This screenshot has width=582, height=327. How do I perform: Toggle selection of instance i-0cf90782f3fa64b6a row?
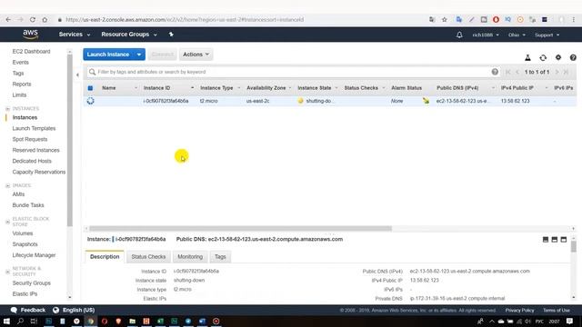coord(90,101)
